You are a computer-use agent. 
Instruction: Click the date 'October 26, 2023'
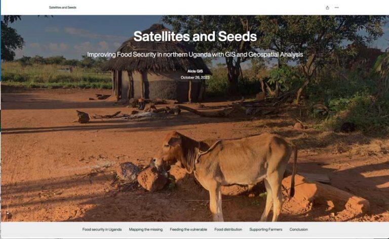pyautogui.click(x=195, y=77)
